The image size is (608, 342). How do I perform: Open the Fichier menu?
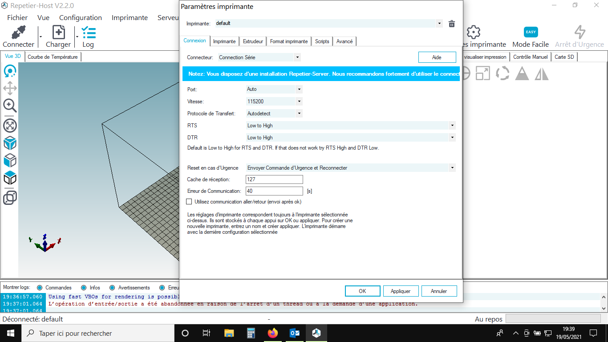(17, 18)
